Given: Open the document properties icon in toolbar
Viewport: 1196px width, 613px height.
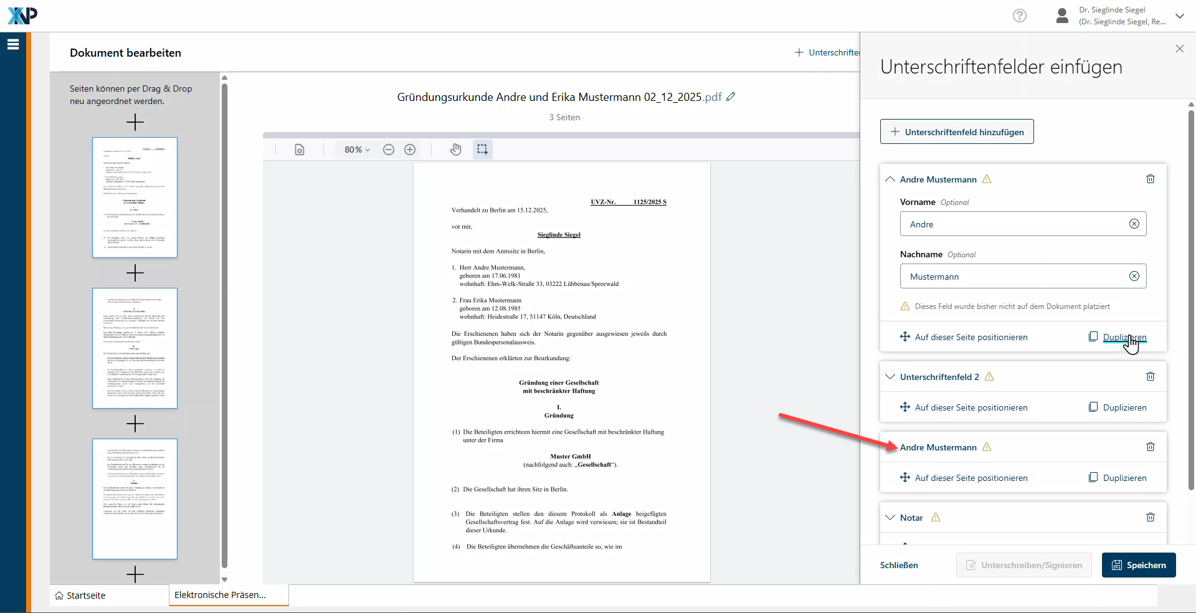Looking at the screenshot, I should tap(300, 150).
